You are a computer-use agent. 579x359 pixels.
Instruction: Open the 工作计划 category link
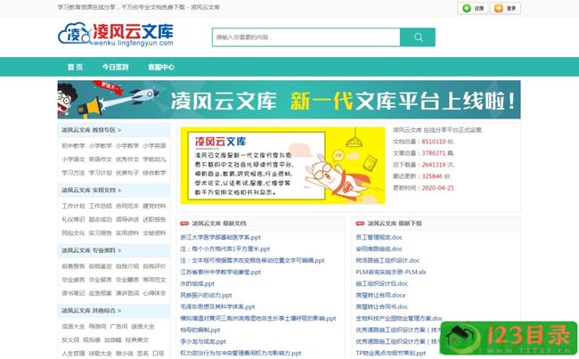coord(73,206)
